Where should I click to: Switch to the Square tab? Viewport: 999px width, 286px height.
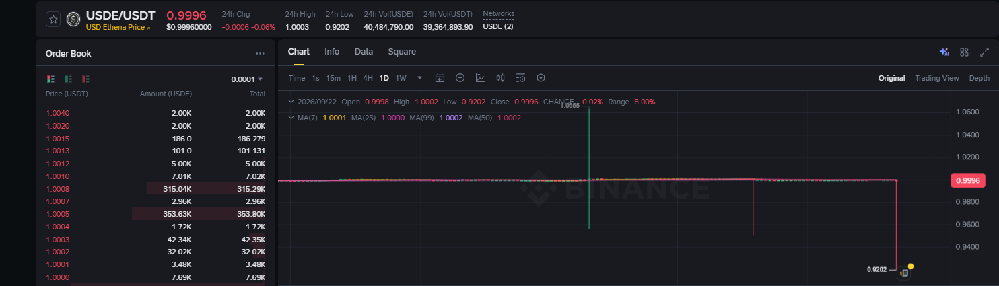click(x=402, y=52)
